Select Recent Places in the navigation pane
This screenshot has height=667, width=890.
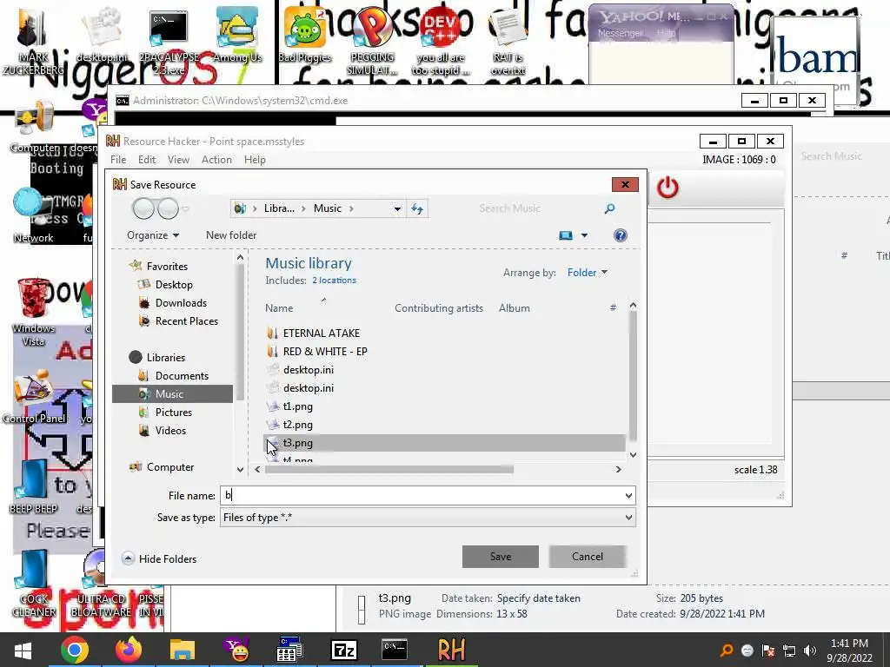[186, 321]
